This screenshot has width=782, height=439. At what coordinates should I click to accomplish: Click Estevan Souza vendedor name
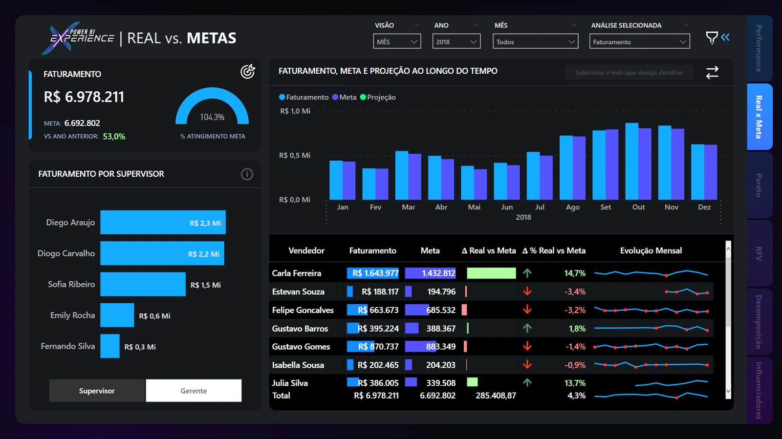click(x=298, y=292)
